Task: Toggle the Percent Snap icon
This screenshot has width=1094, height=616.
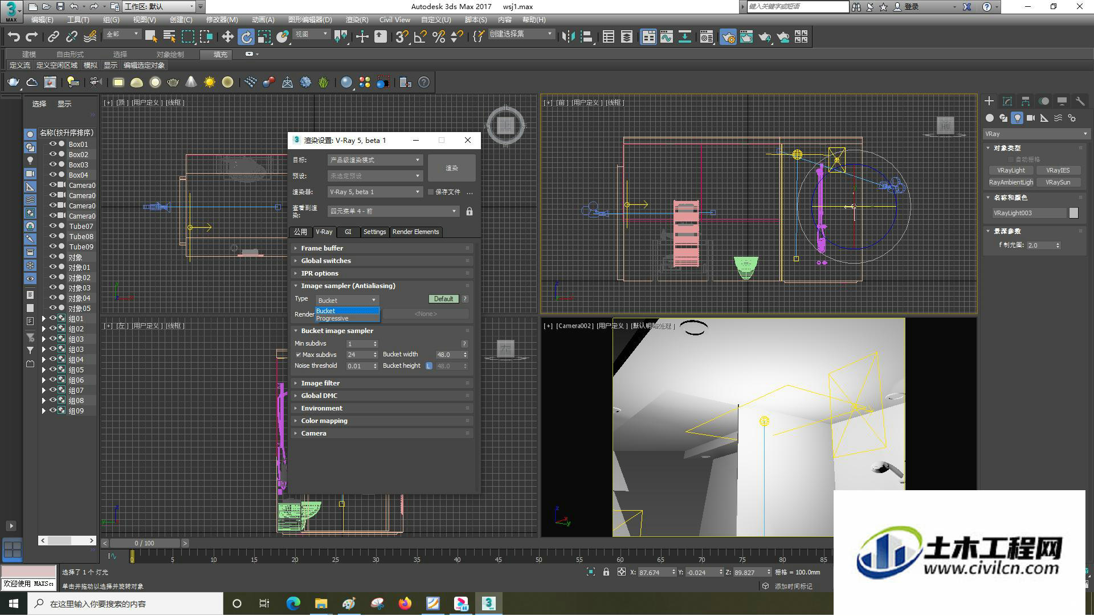Action: point(439,37)
